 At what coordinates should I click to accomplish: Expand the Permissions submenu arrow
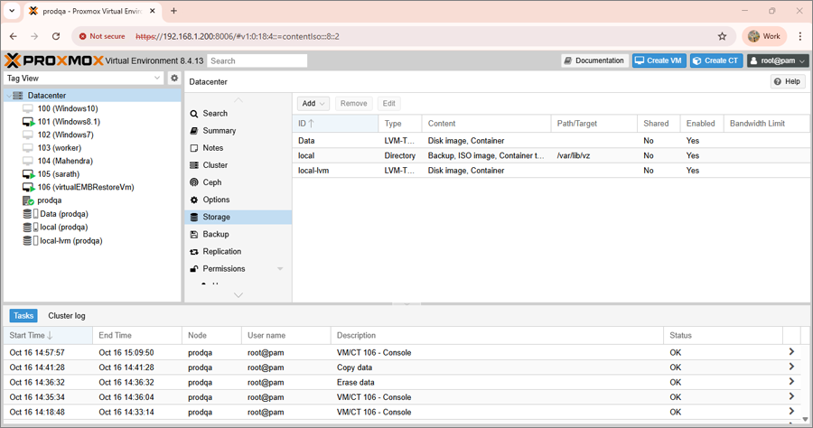click(280, 269)
